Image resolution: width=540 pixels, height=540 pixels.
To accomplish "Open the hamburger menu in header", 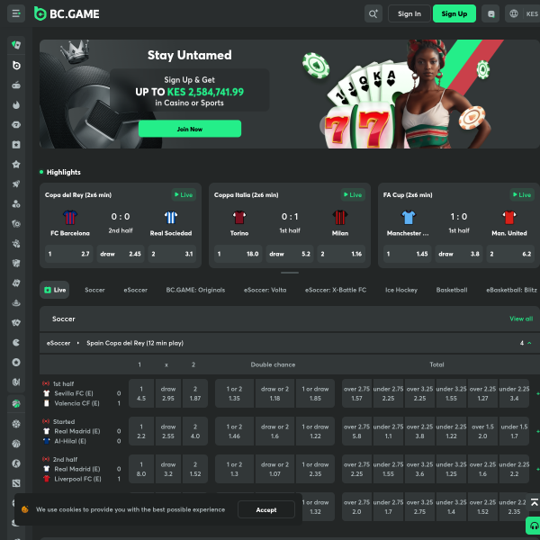I will (16, 13).
